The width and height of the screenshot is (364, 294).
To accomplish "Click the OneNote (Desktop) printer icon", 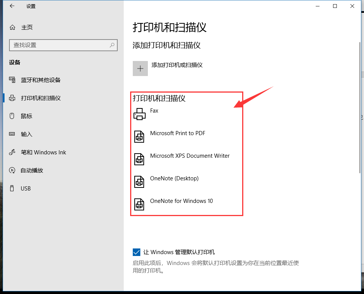I will pos(139,182).
